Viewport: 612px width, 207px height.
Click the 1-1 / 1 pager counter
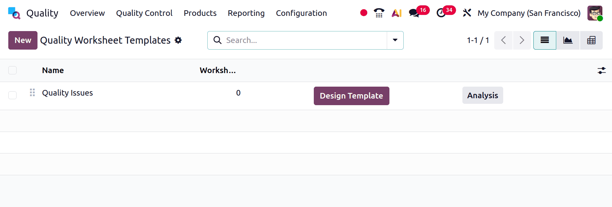click(478, 40)
